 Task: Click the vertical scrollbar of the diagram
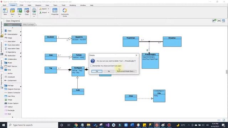click(227, 72)
